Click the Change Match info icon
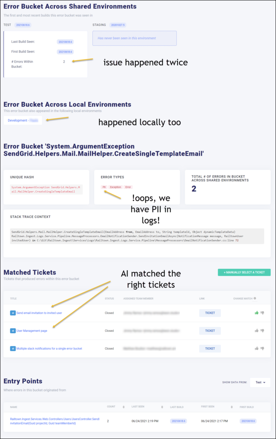This screenshot has height=439, width=276. coord(255,298)
